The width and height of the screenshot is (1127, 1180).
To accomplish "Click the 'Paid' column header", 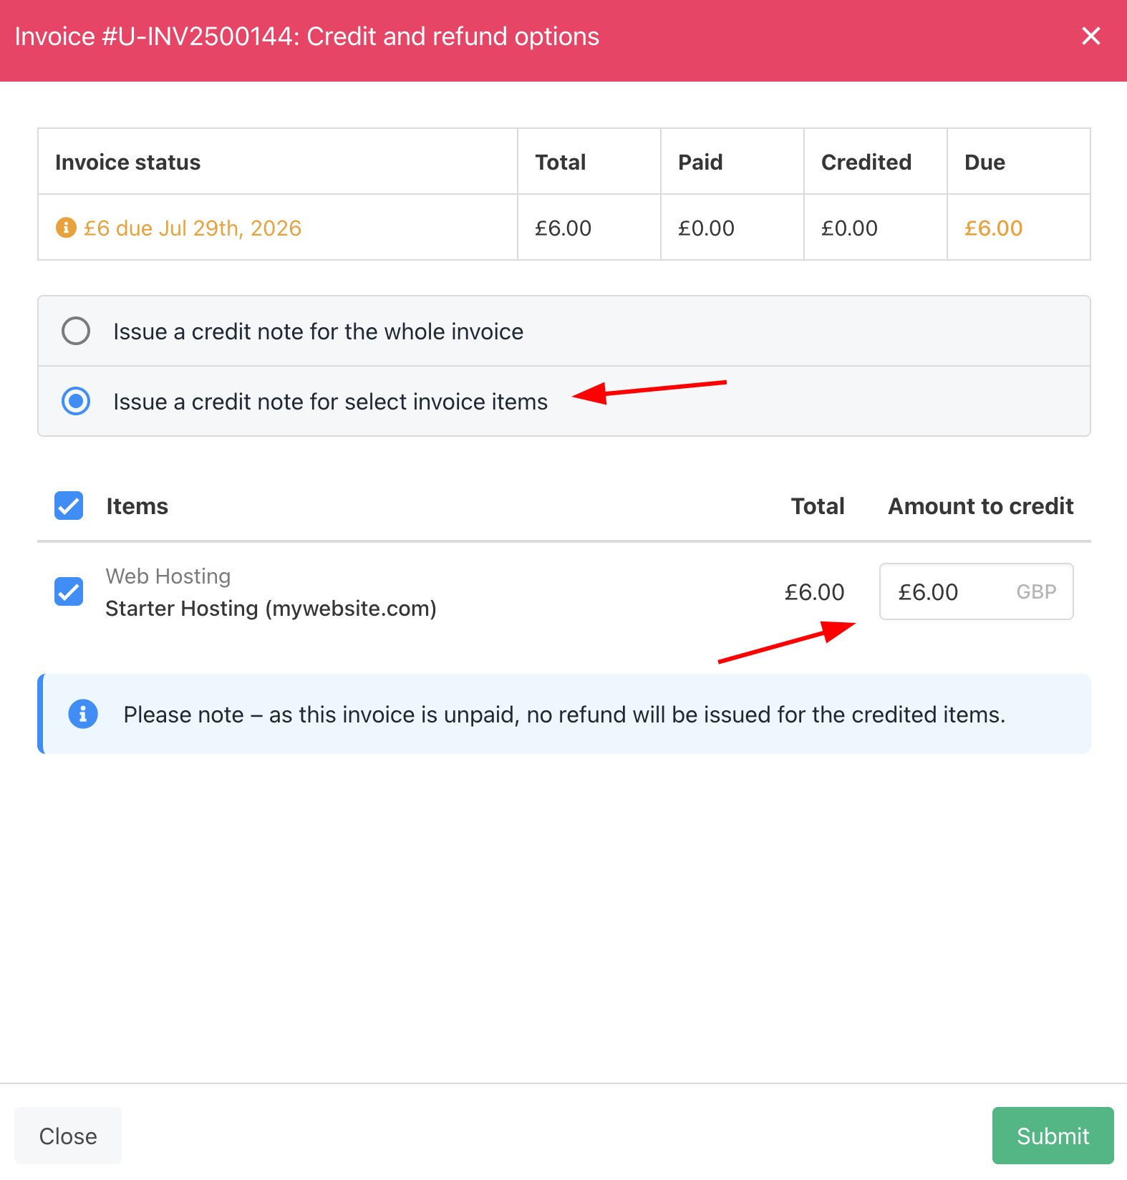I will coord(700,162).
